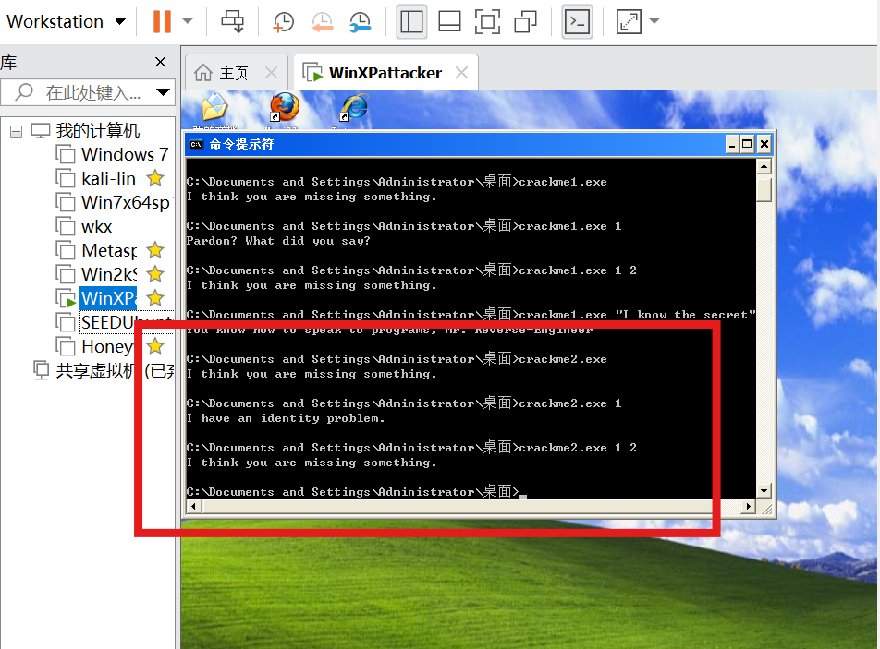The height and width of the screenshot is (649, 880).
Task: Pause the virtual machine with pause icon
Action: 162,22
